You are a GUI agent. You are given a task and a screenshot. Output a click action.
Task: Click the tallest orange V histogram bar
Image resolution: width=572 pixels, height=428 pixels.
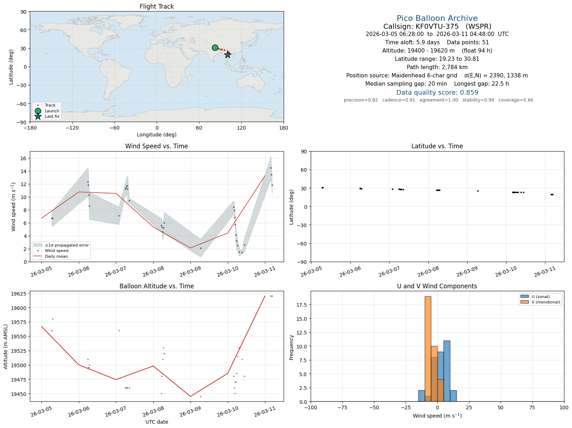pyautogui.click(x=428, y=349)
